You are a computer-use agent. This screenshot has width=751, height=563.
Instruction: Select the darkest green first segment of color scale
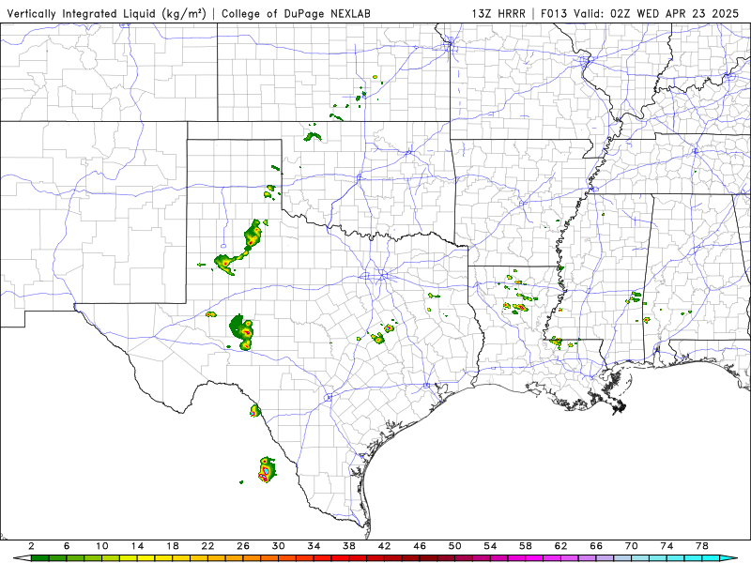point(39,558)
